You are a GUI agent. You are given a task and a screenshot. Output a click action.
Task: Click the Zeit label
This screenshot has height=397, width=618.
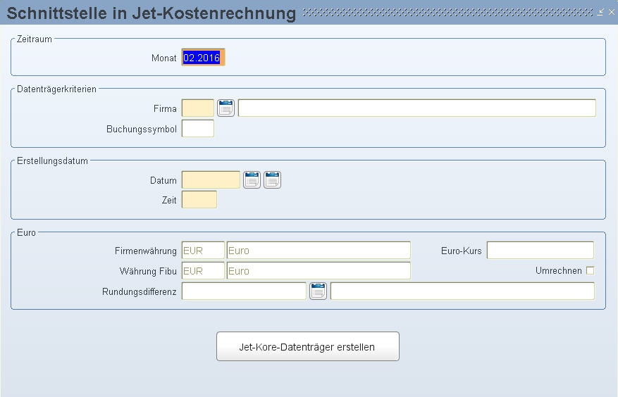click(x=169, y=200)
